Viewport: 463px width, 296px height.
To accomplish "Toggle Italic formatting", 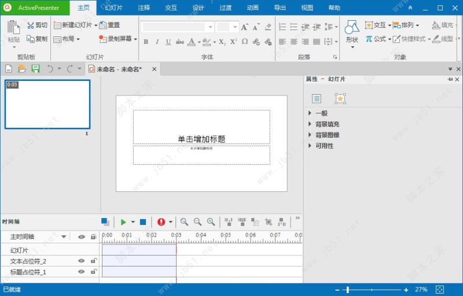I will point(157,42).
